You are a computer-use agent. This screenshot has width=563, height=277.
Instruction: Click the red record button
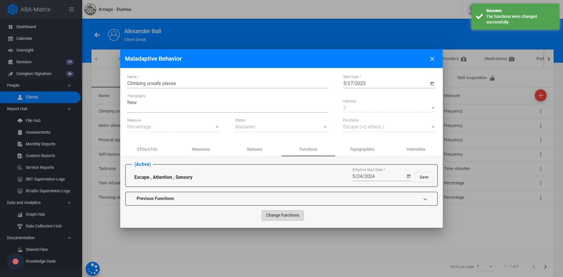click(x=16, y=261)
